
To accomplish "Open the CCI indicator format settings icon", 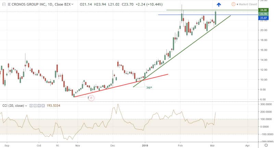I will 35,106.
